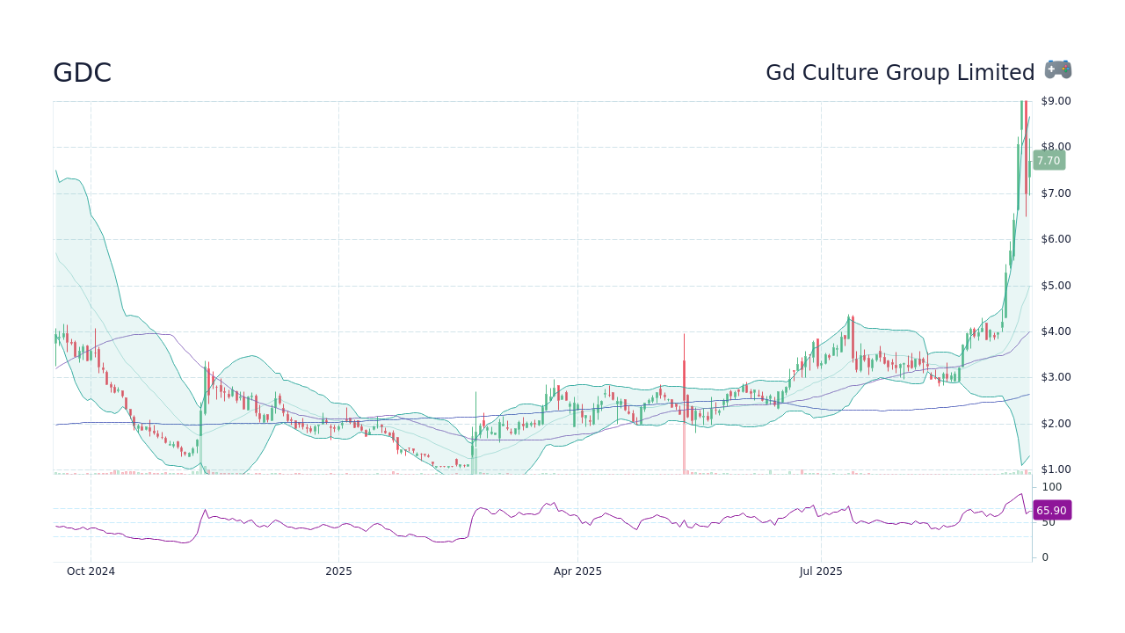
Task: Click the green 7.70 current price badge
Action: click(x=1048, y=160)
